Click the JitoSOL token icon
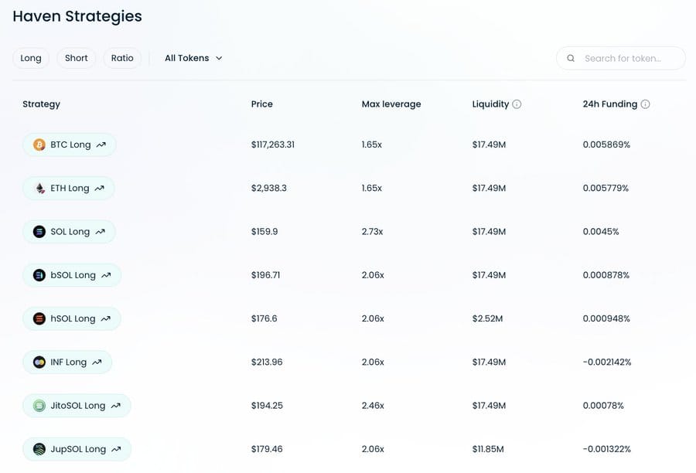 coord(39,406)
